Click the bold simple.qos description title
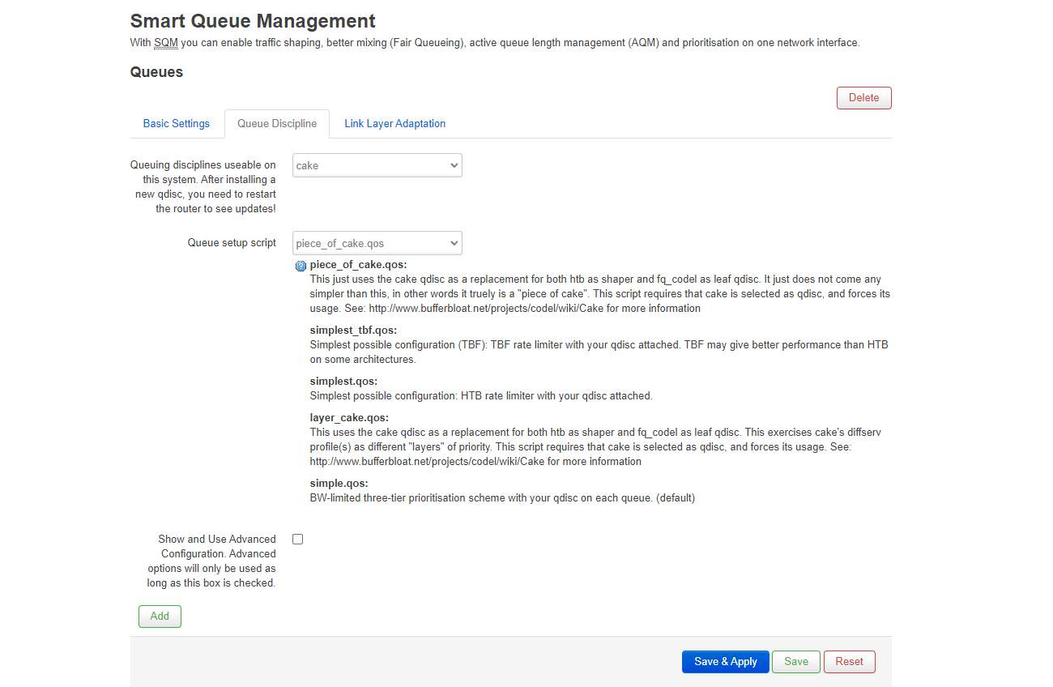 tap(339, 484)
